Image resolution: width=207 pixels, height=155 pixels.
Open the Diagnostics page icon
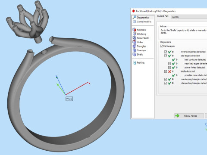pyautogui.click(x=135, y=17)
